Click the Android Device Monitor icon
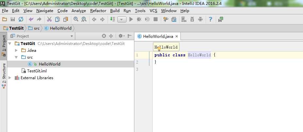 click(200, 19)
